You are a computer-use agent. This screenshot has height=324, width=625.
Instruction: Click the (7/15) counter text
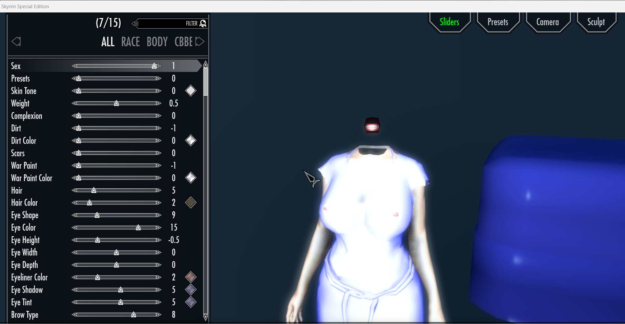tap(109, 23)
